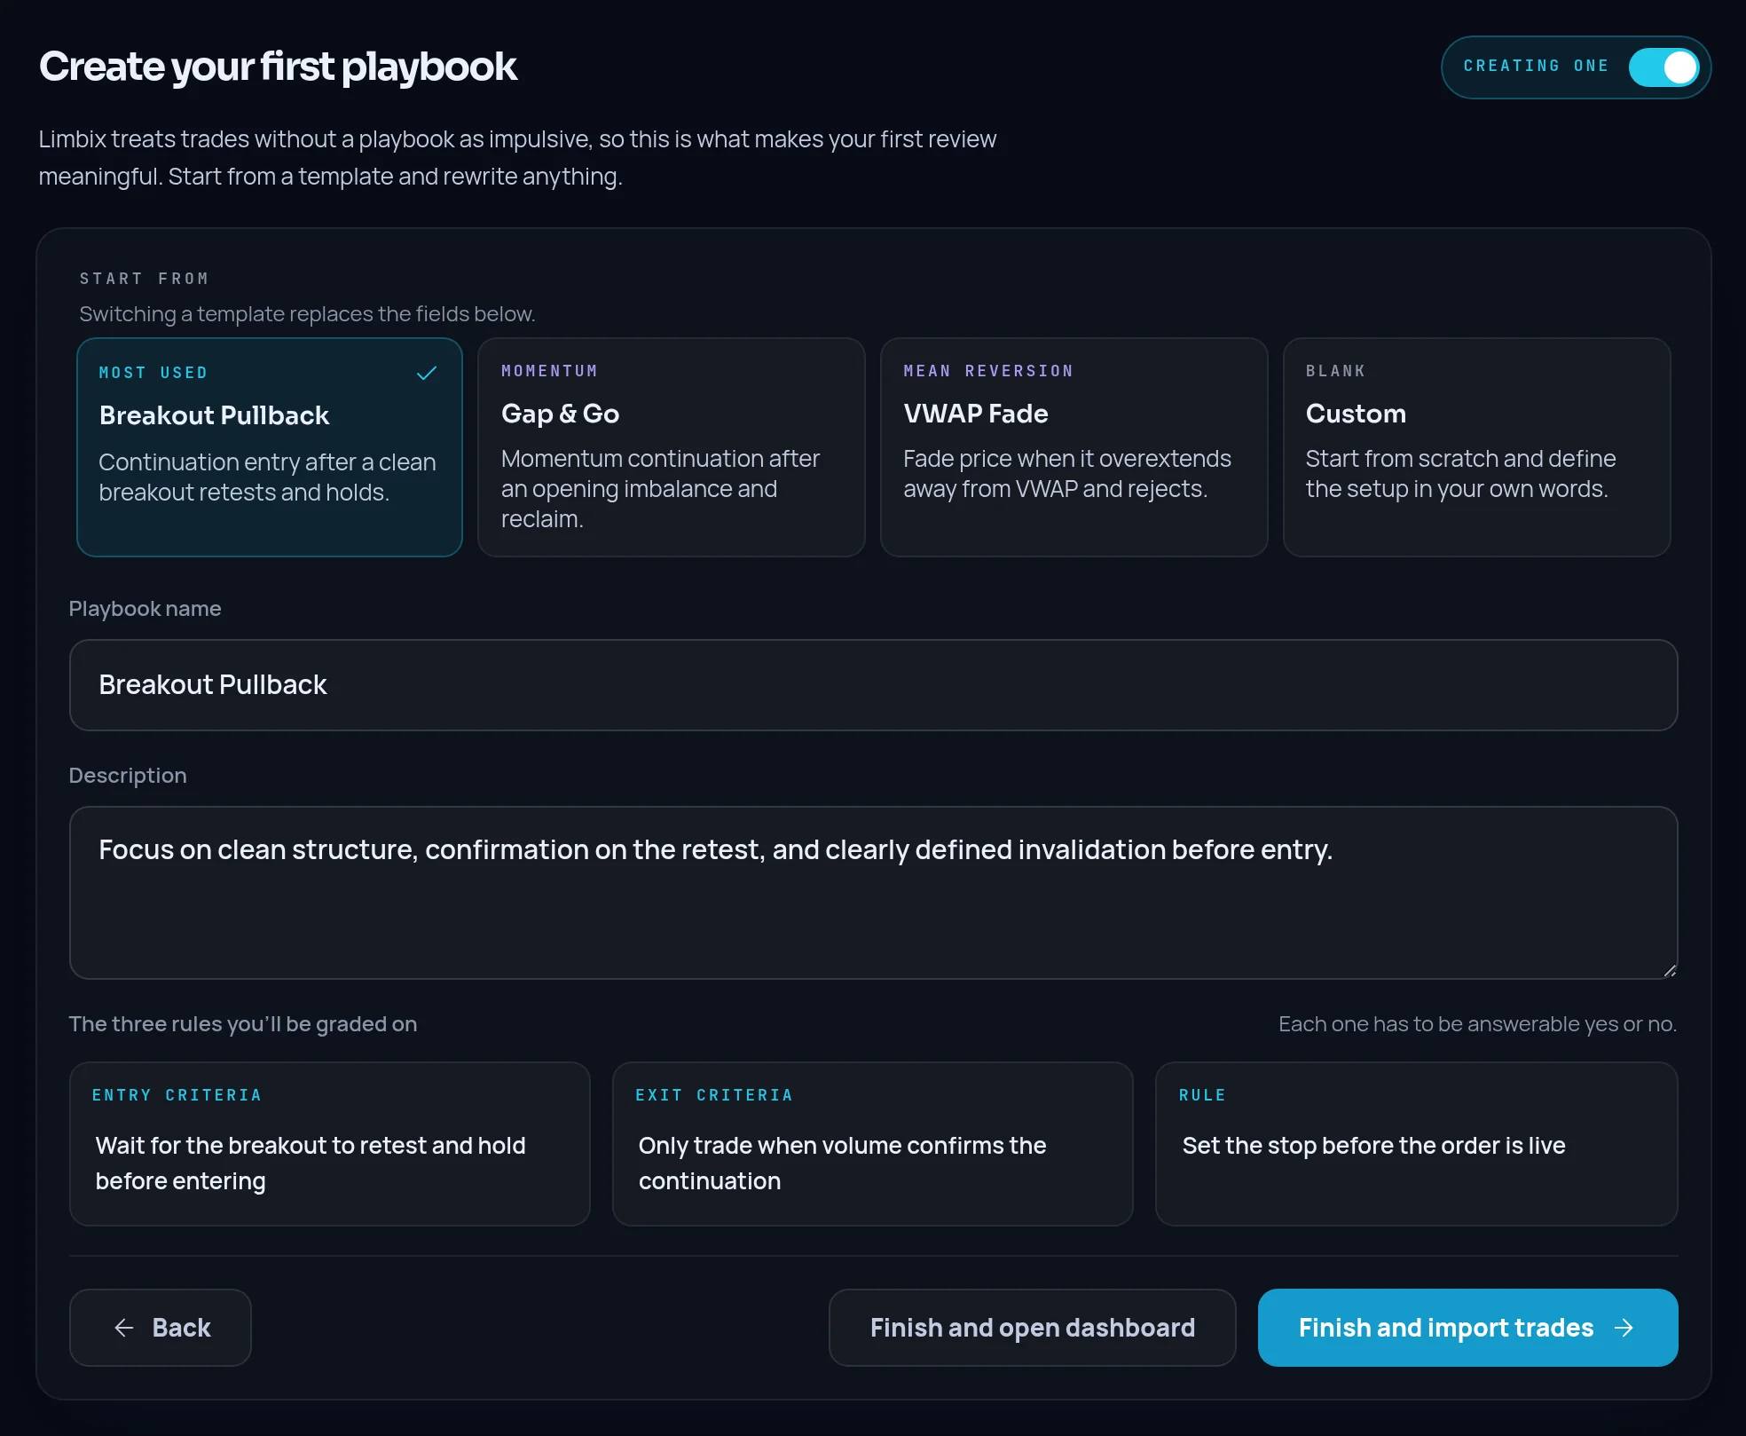1746x1436 pixels.
Task: Click the 'CREATING ONE' label text
Action: (x=1536, y=66)
